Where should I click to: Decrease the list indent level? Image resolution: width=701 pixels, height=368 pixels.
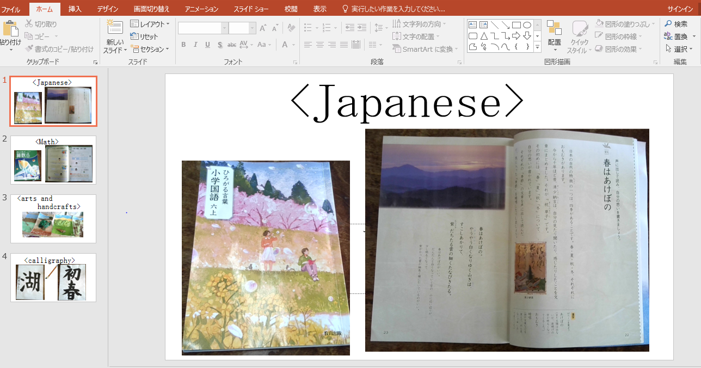click(x=350, y=27)
